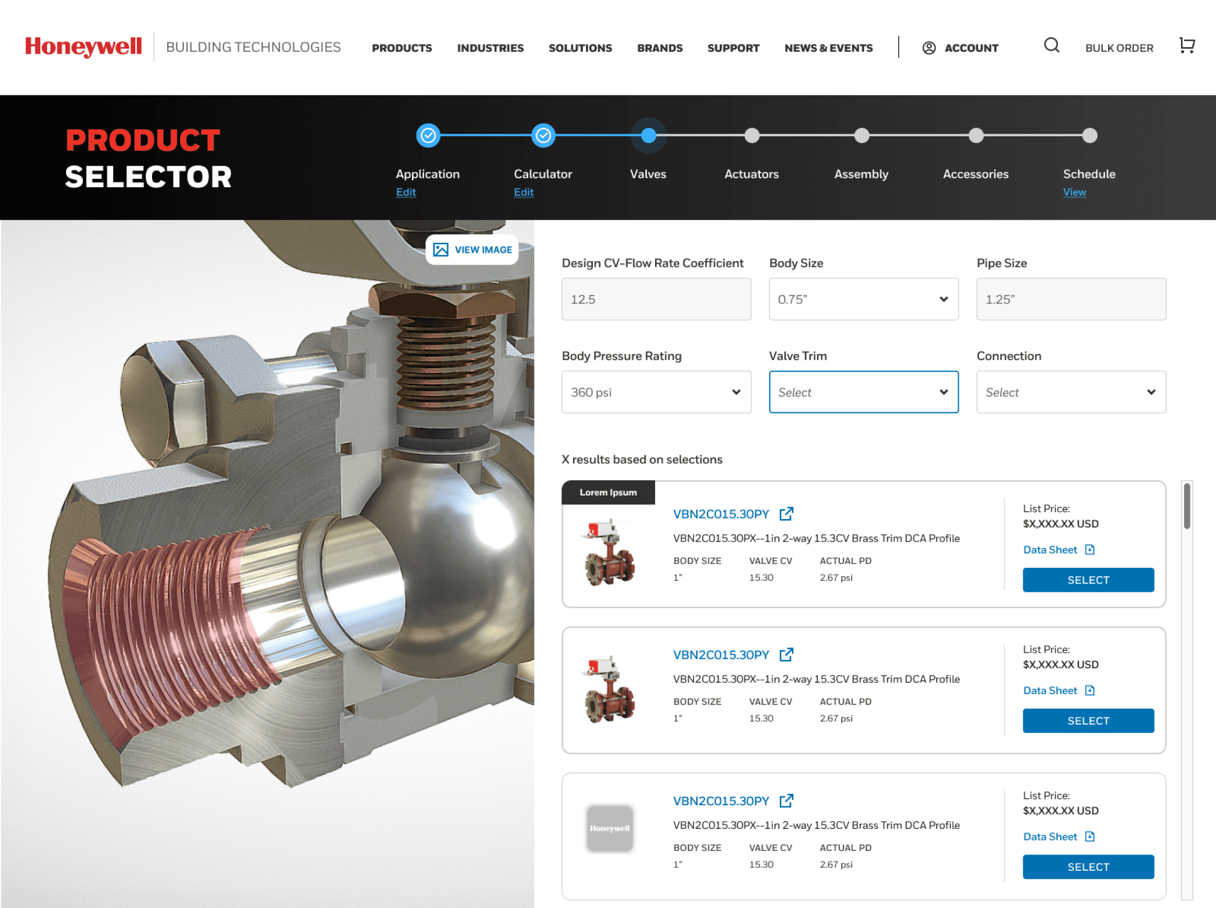
Task: Open the Body Size dropdown
Action: pos(864,299)
